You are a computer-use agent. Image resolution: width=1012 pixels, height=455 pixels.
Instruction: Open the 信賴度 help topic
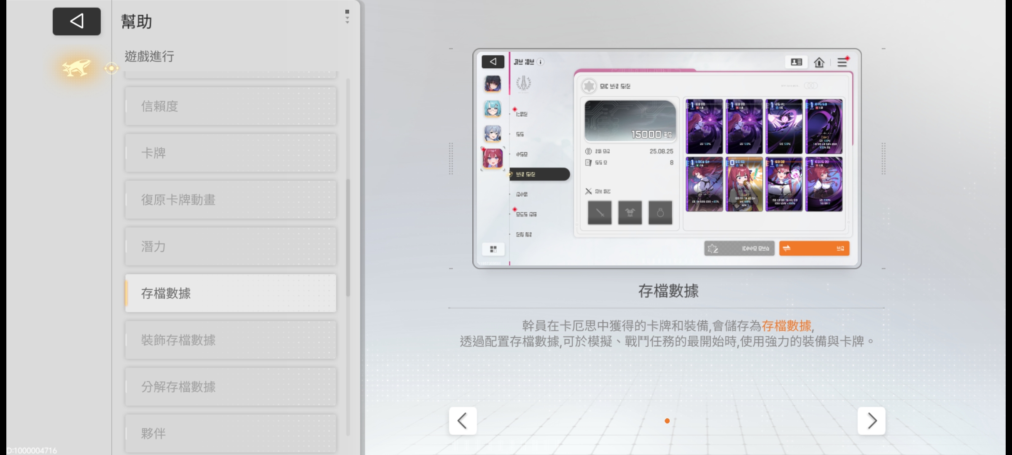click(231, 106)
